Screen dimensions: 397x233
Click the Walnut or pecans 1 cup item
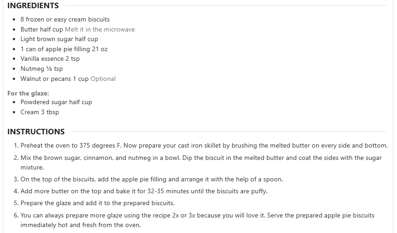[x=54, y=79]
